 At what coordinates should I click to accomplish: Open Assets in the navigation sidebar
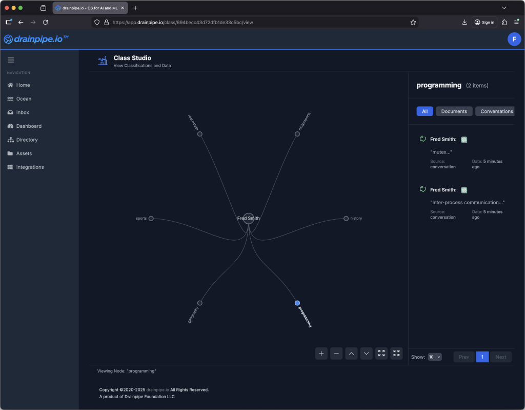[x=23, y=153]
